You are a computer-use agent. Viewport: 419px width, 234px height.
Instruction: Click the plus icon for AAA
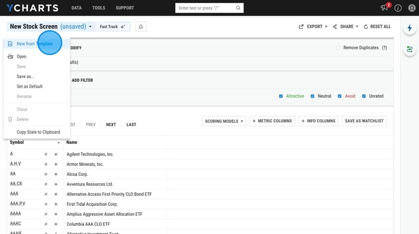point(56,194)
